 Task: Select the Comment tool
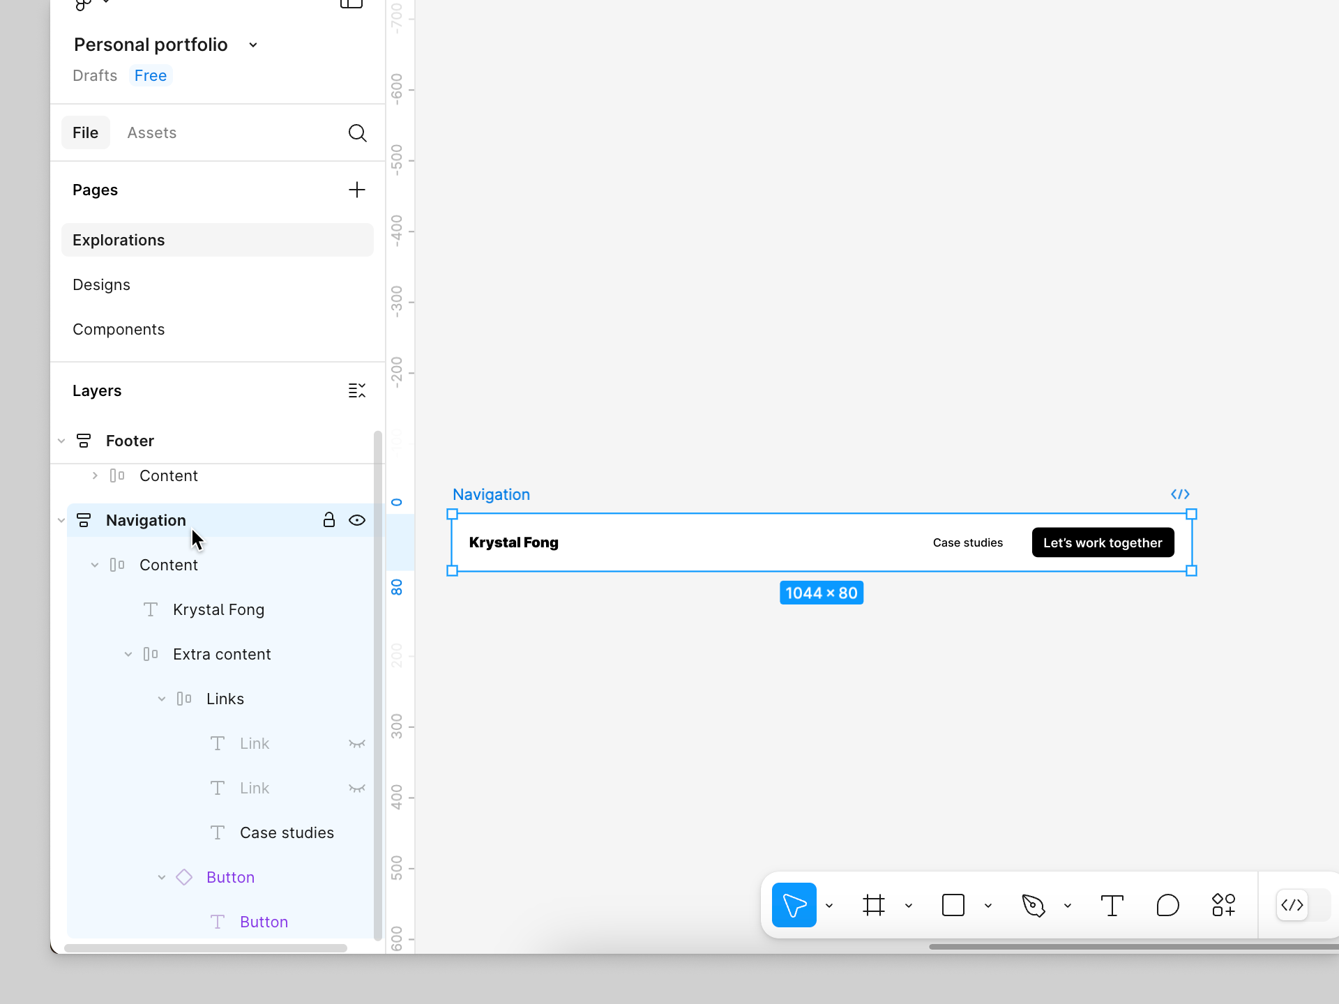tap(1167, 905)
